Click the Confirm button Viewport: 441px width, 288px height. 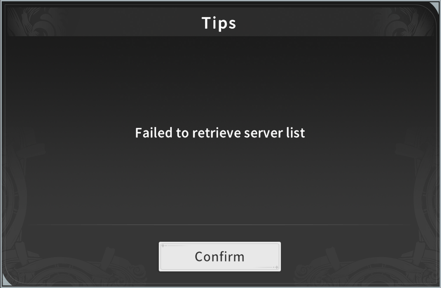point(220,257)
